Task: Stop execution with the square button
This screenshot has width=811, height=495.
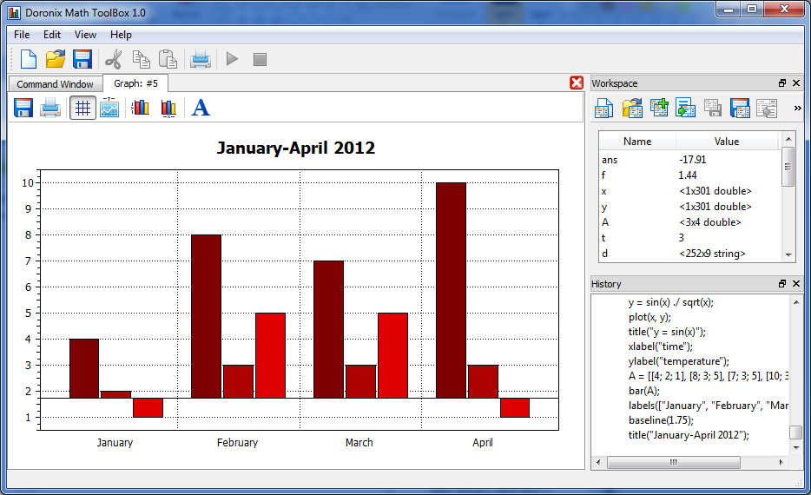Action: tap(260, 59)
